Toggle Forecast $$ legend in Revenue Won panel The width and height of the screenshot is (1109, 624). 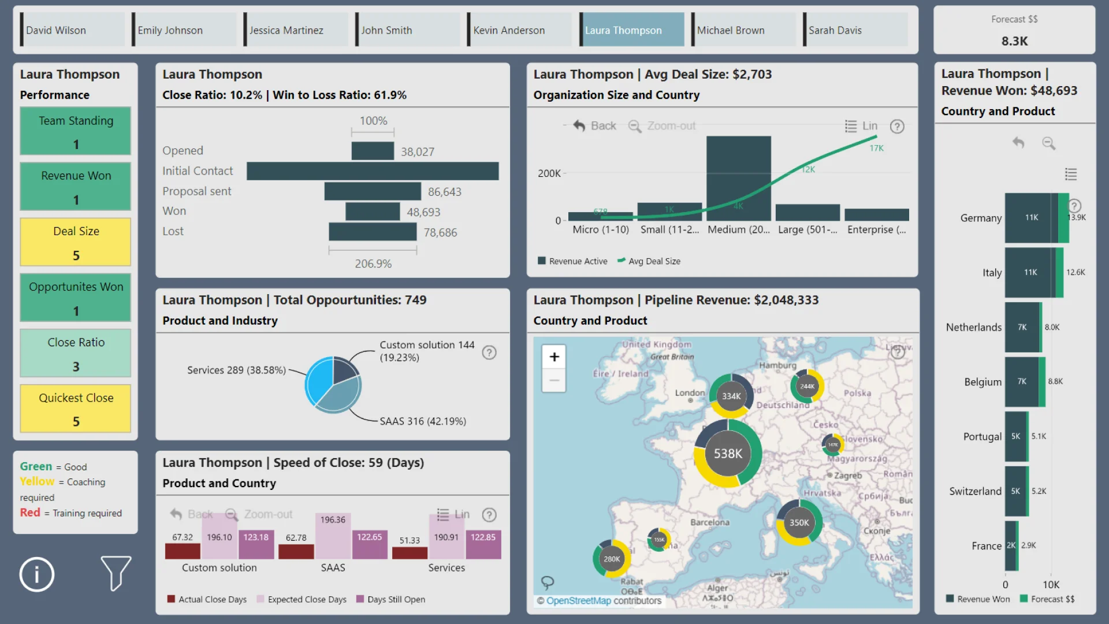[1047, 599]
